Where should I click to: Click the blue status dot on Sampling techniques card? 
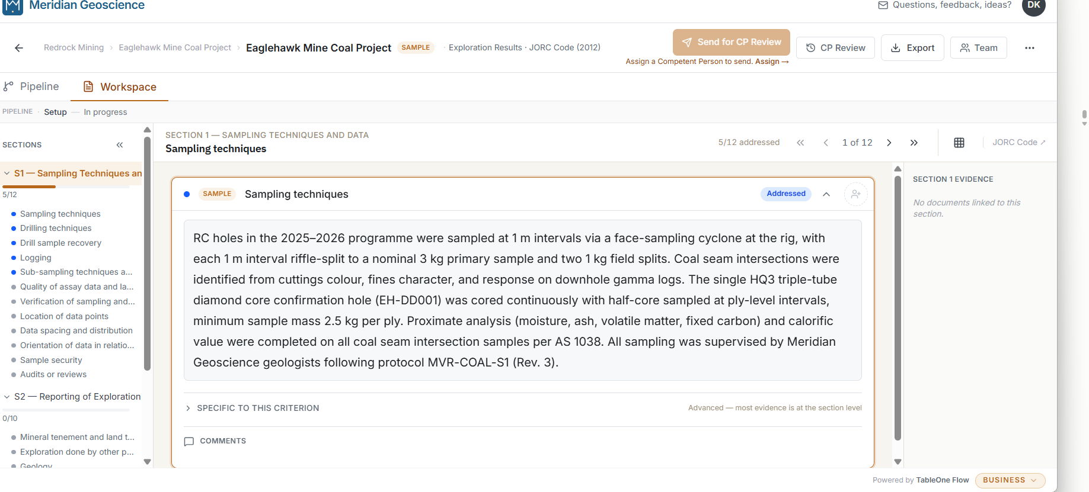(x=187, y=194)
